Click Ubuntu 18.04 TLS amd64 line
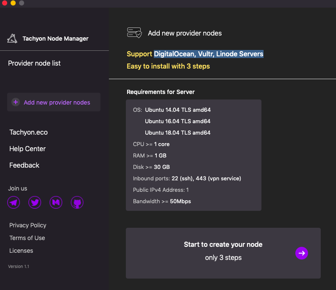This screenshot has width=336, height=290. point(178,133)
